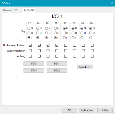Set pin 24 type to O
Viewport: 115px width, 114px height.
39,33
